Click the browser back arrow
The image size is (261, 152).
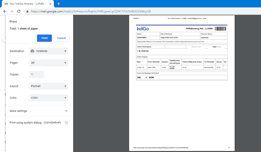point(5,11)
